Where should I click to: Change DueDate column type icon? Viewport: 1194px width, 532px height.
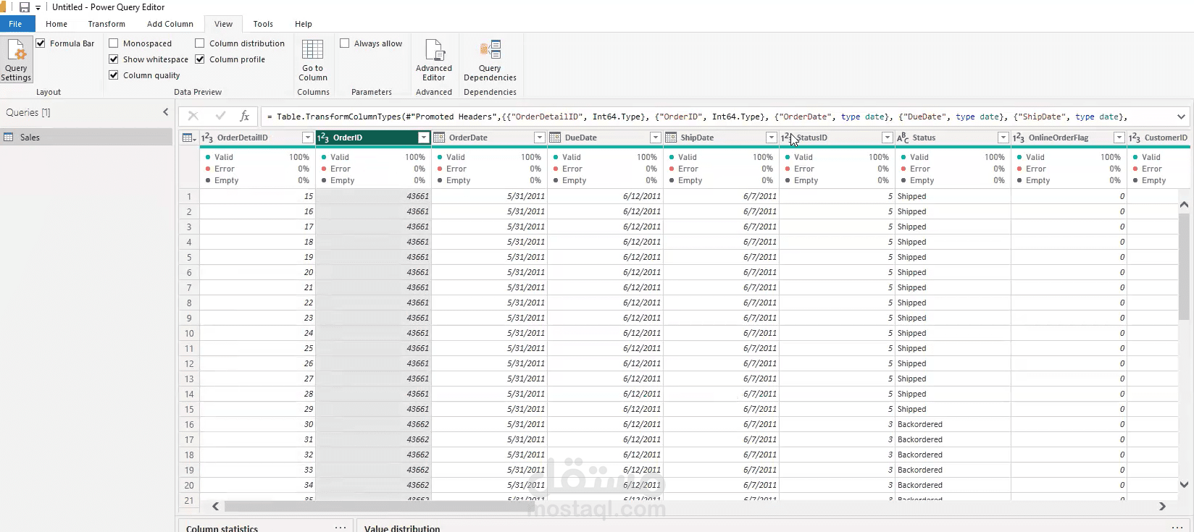[x=555, y=138]
